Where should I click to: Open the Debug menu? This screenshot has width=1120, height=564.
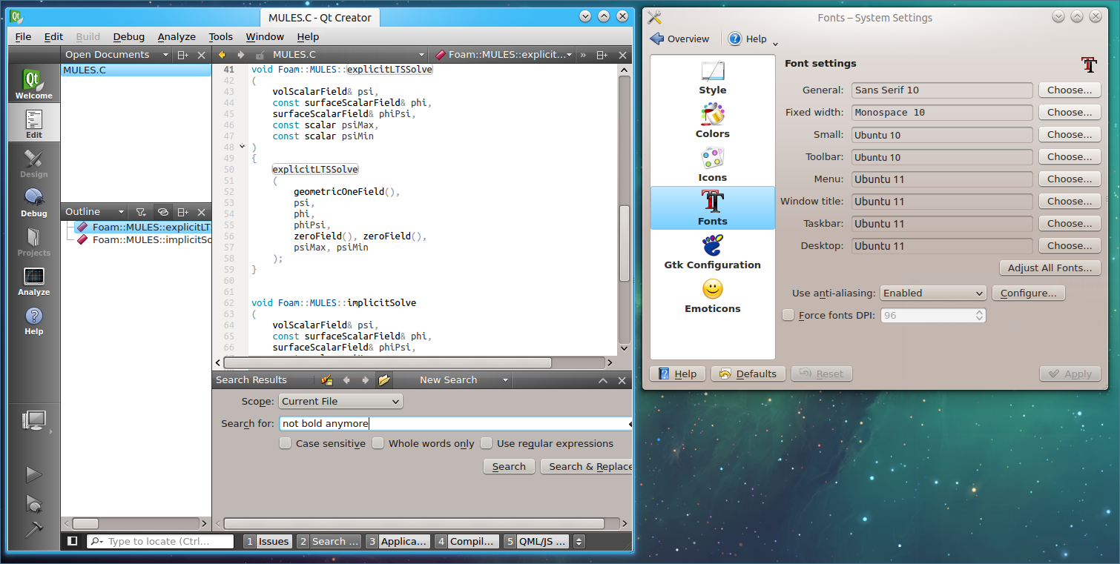(x=129, y=36)
